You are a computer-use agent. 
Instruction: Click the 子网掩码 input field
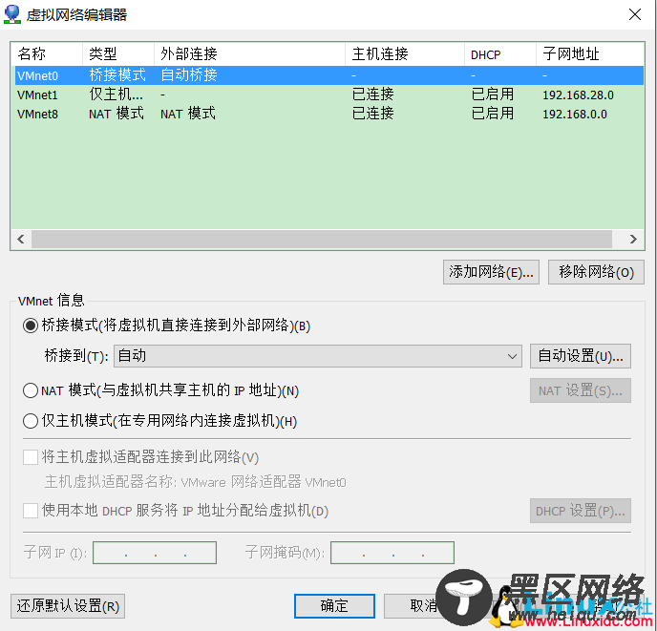coord(392,553)
